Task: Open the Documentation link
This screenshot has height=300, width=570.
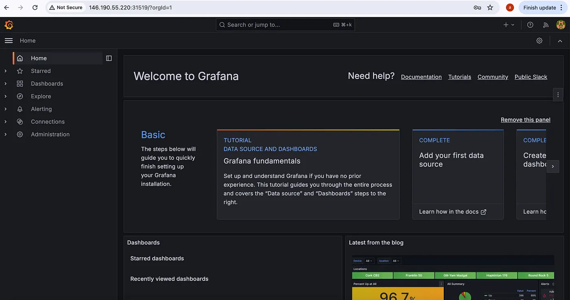Action: point(421,77)
